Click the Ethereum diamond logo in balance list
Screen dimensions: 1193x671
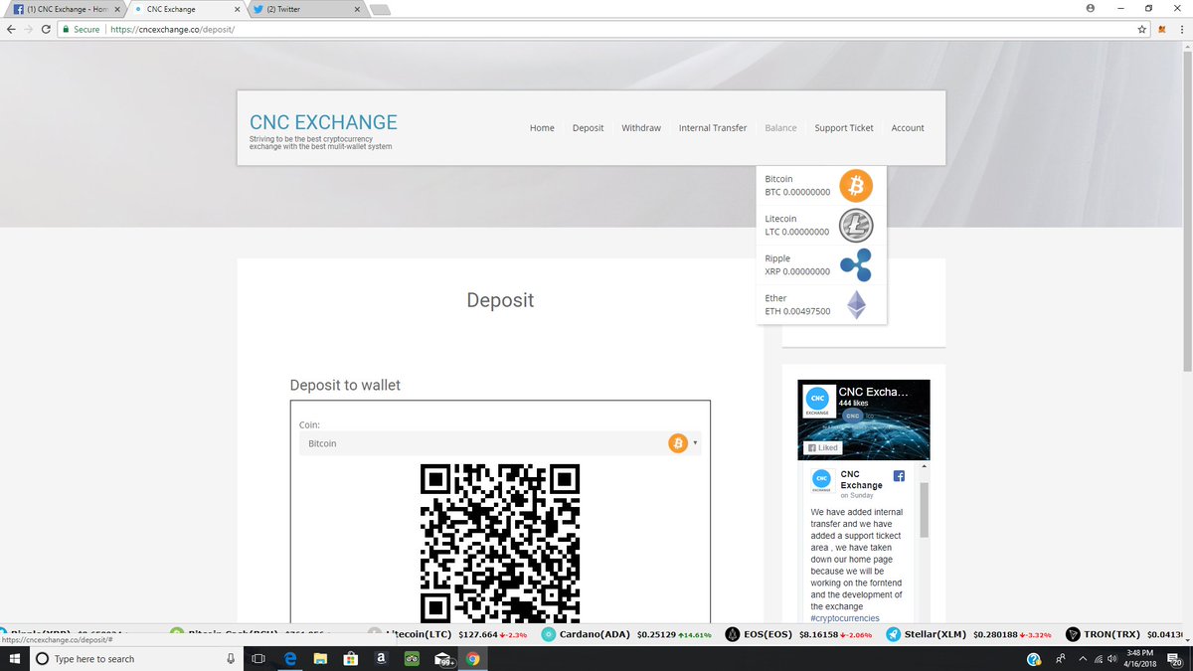(856, 304)
